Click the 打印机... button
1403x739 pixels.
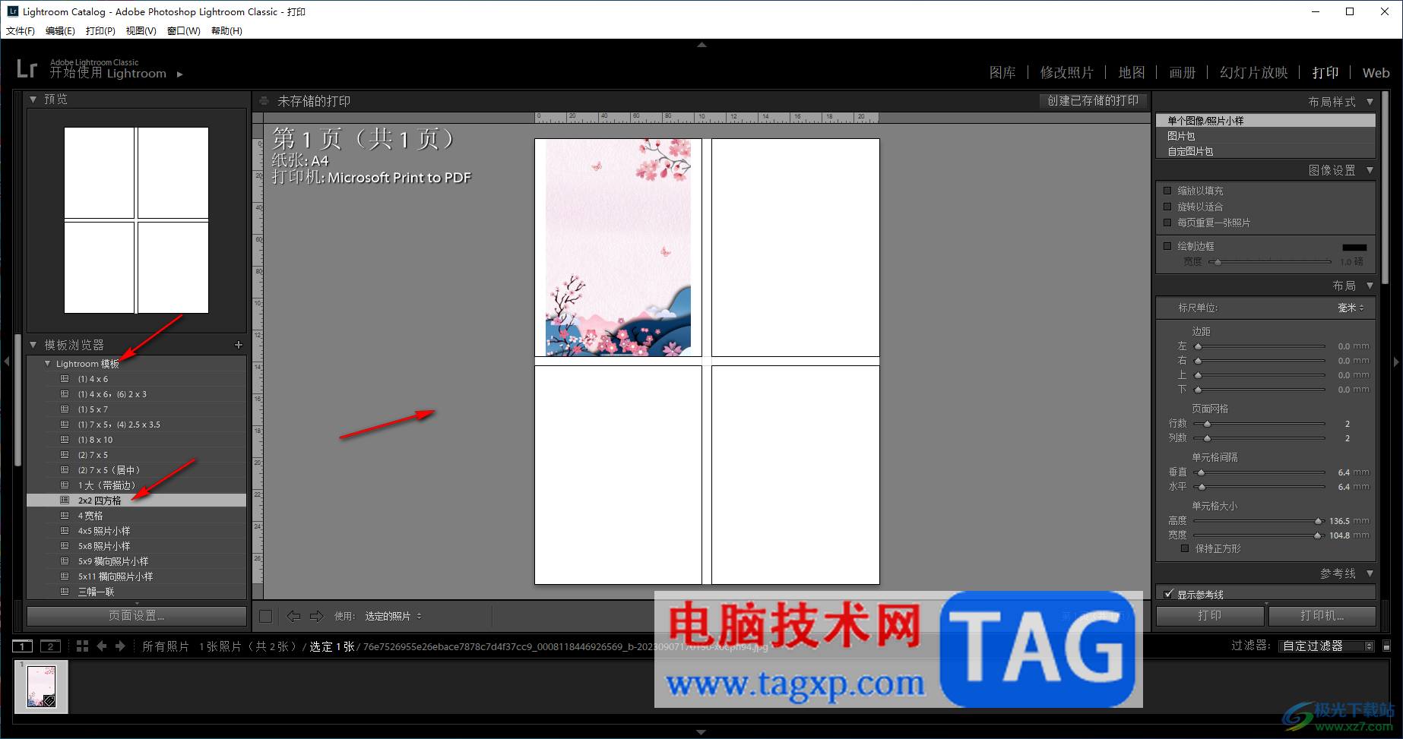coord(1322,615)
